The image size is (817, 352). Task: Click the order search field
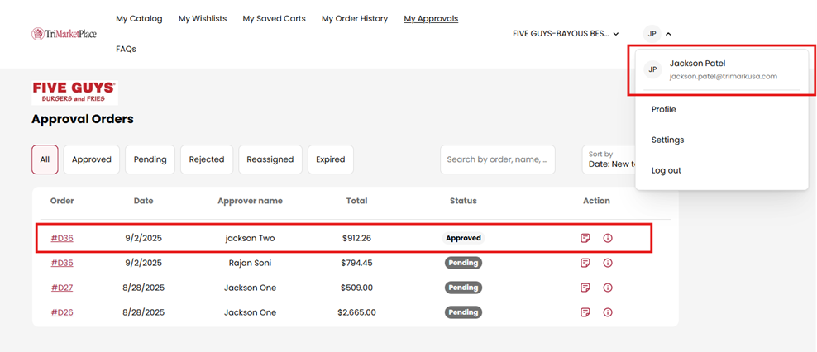pos(497,159)
